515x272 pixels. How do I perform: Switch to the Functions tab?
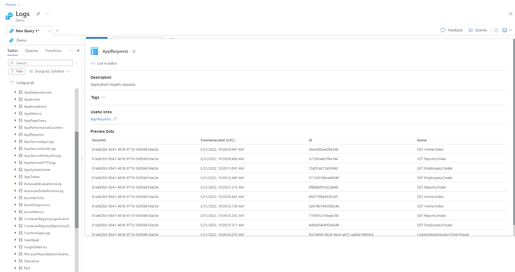(x=53, y=51)
